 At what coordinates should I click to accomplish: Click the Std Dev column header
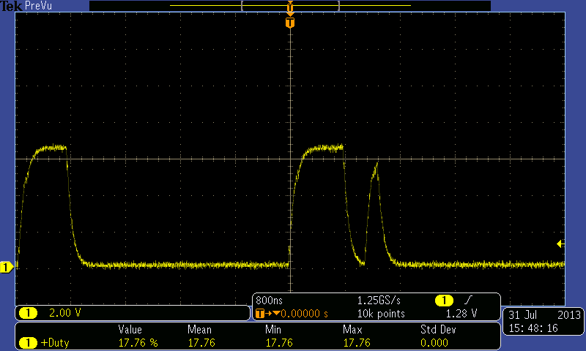438,330
